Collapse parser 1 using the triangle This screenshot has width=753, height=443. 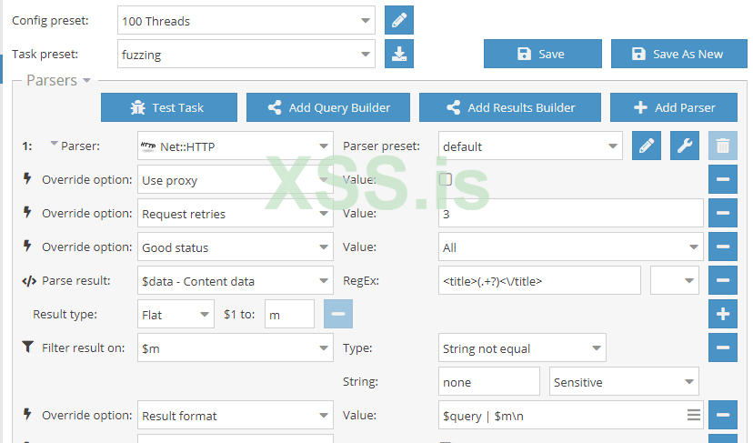tap(54, 144)
